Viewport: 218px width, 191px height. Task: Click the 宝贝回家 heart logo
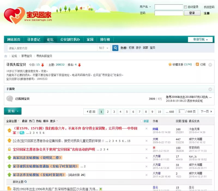tap(14, 15)
